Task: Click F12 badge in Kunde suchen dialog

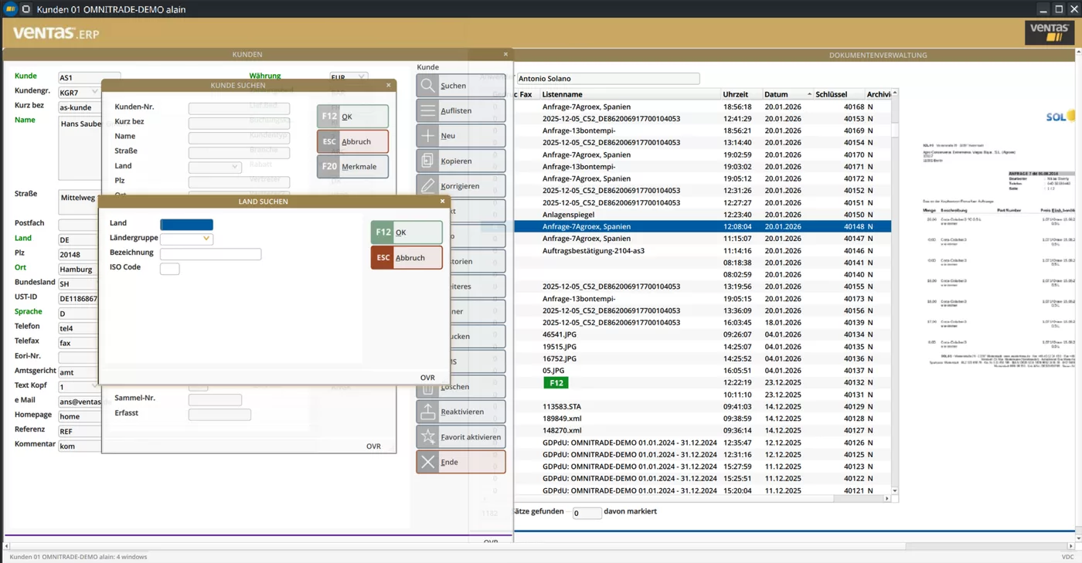Action: tap(329, 117)
